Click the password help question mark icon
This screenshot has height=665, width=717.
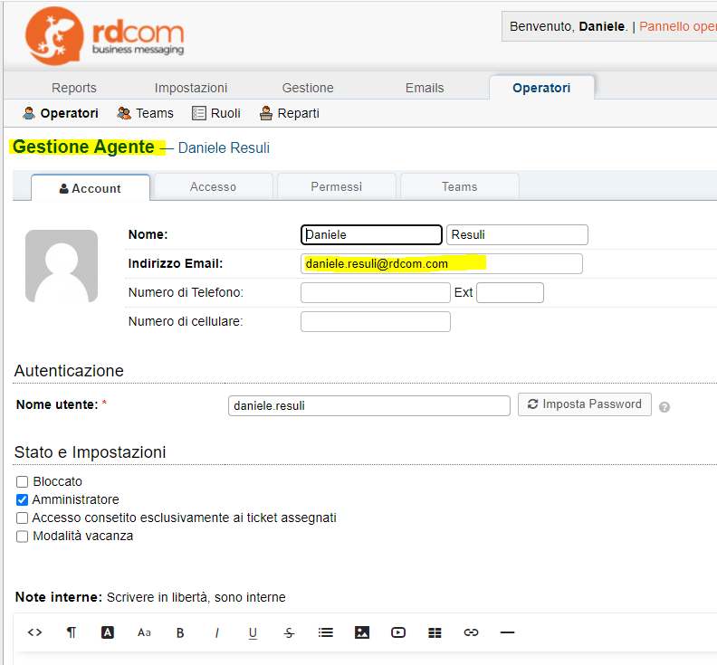pos(664,407)
